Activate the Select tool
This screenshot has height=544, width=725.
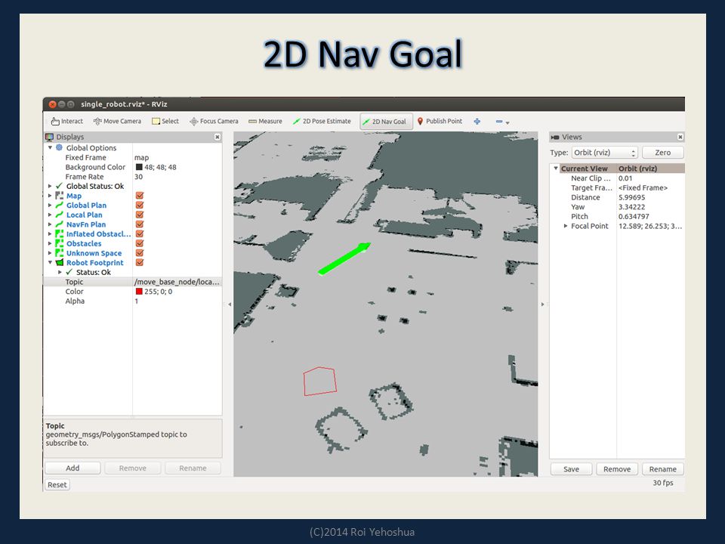click(x=165, y=121)
